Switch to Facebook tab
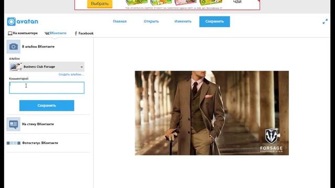 [x=84, y=33]
